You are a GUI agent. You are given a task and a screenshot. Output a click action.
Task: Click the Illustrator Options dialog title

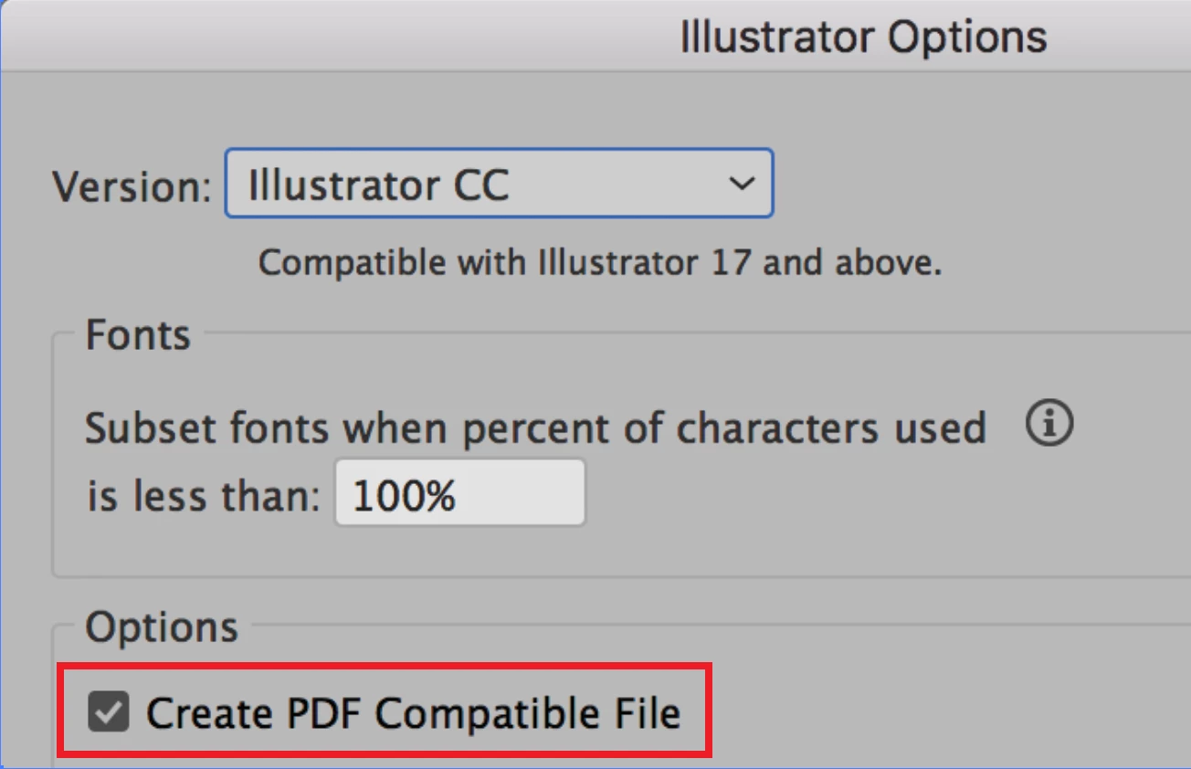click(x=863, y=37)
